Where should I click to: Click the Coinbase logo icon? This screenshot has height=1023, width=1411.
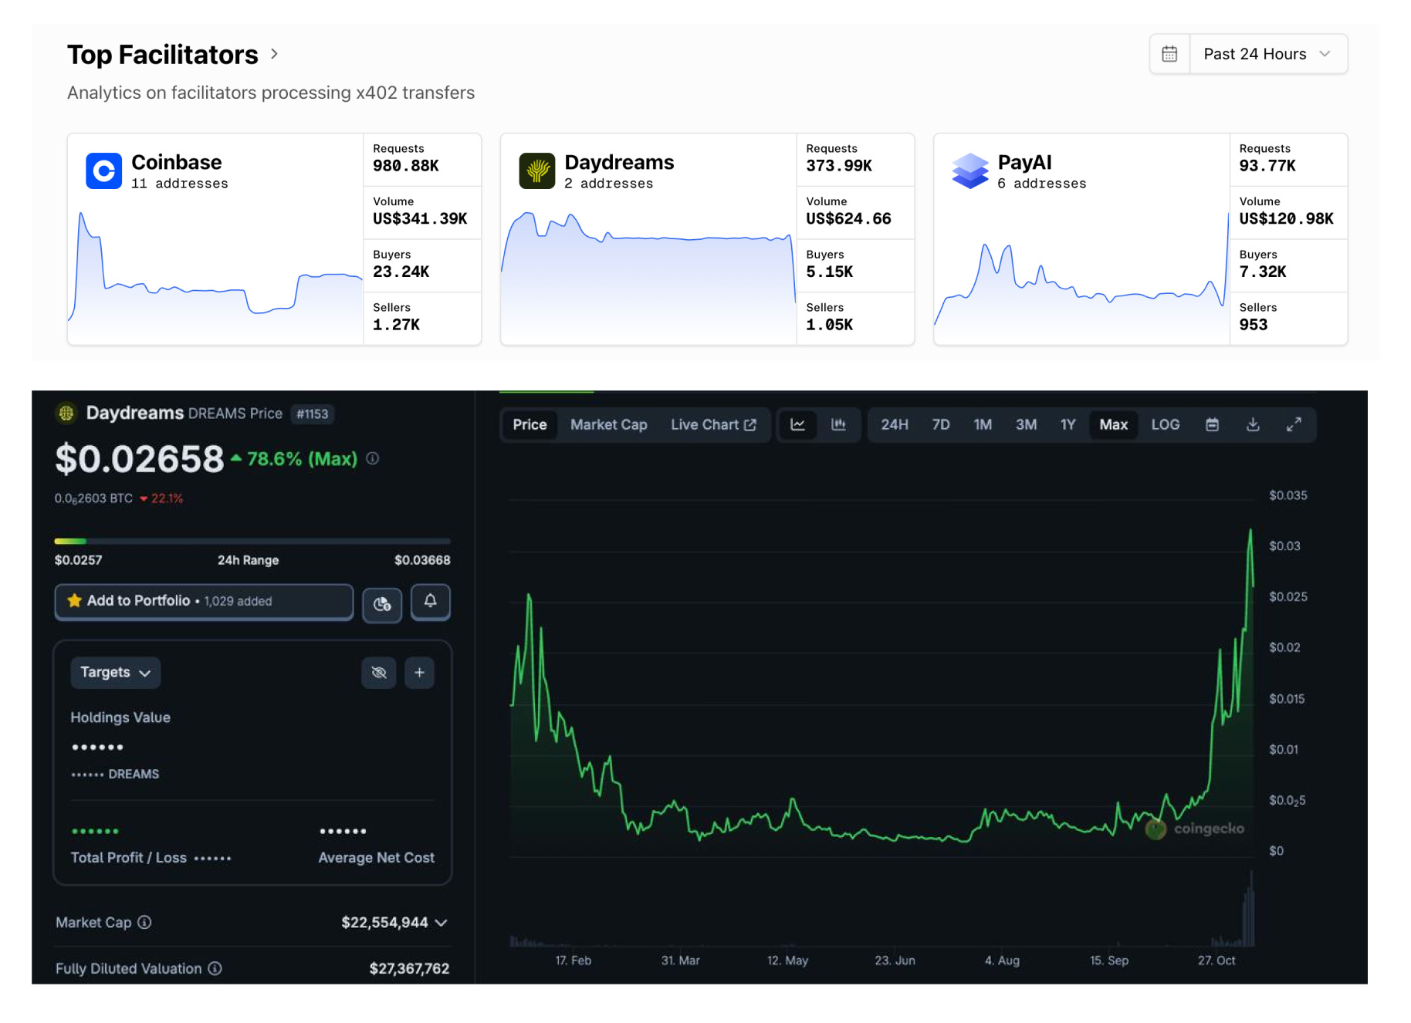pyautogui.click(x=103, y=170)
